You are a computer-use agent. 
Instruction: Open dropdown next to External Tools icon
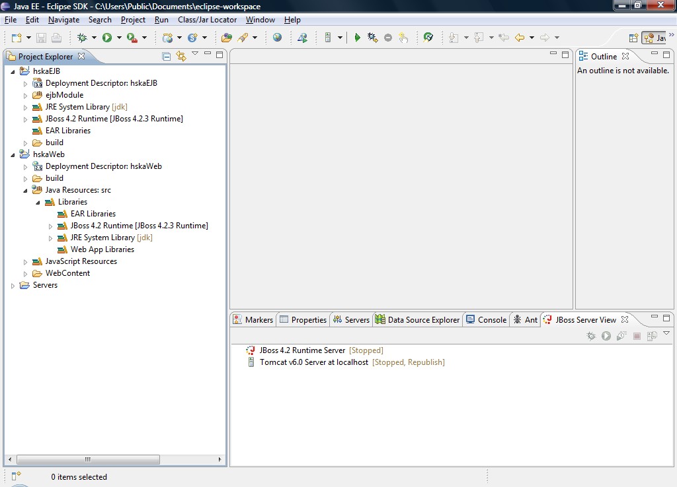coord(144,38)
